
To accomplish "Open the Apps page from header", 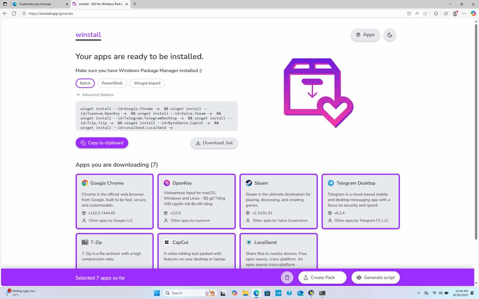I will (365, 35).
